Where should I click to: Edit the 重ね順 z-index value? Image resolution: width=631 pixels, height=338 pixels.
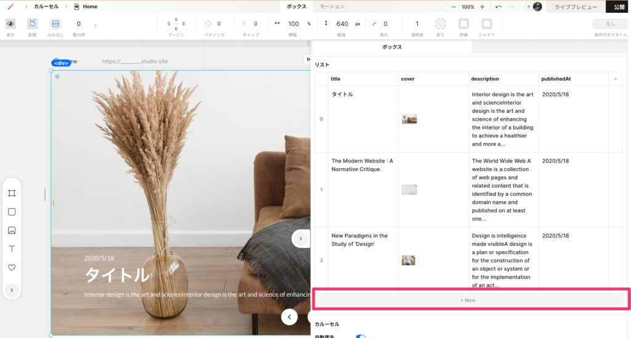pyautogui.click(x=78, y=24)
